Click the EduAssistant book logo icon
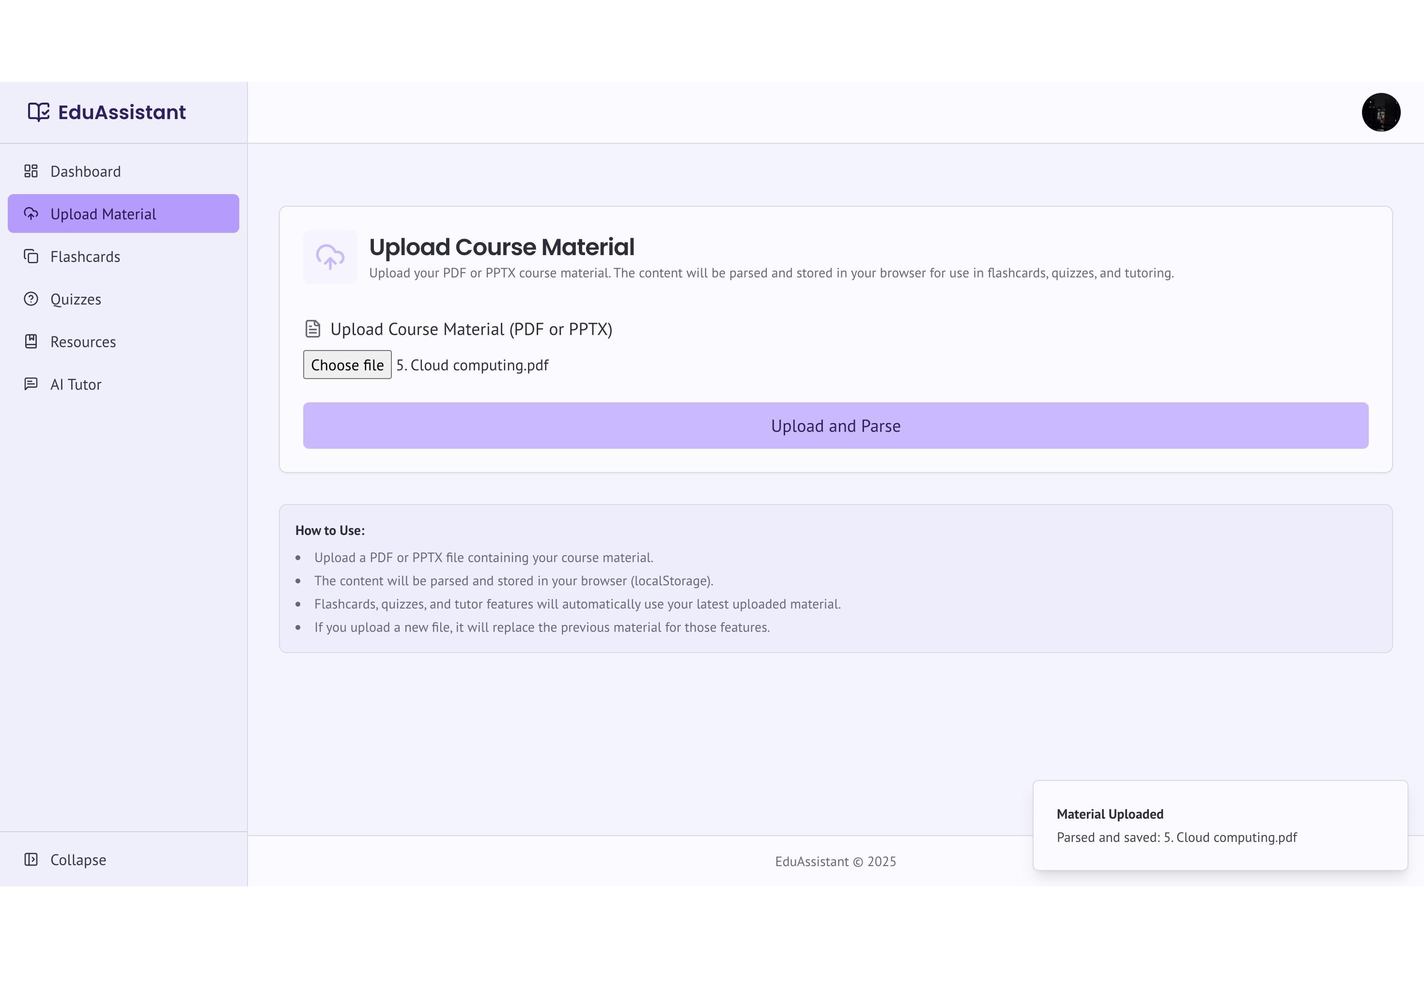Viewport: 1424px width, 991px height. tap(38, 112)
